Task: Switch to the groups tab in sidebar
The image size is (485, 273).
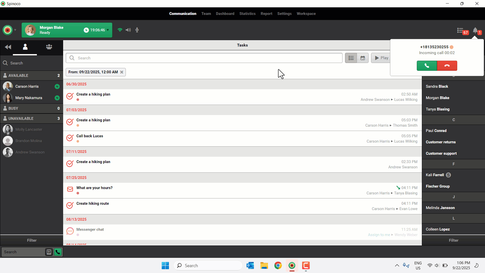Action: click(x=49, y=47)
